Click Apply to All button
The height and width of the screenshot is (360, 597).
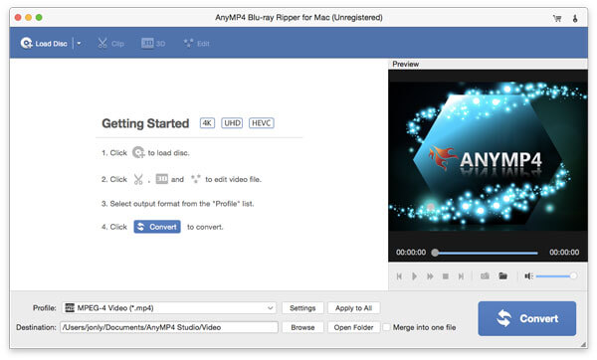tap(353, 308)
